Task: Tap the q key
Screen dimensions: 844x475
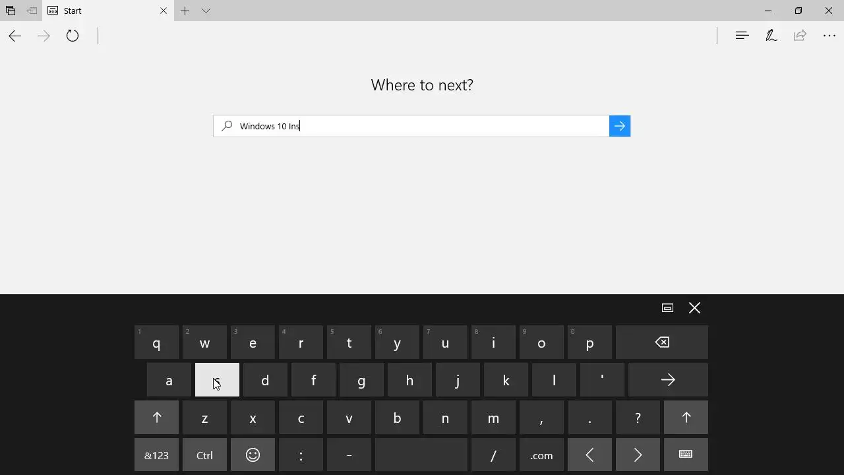Action: pyautogui.click(x=157, y=342)
